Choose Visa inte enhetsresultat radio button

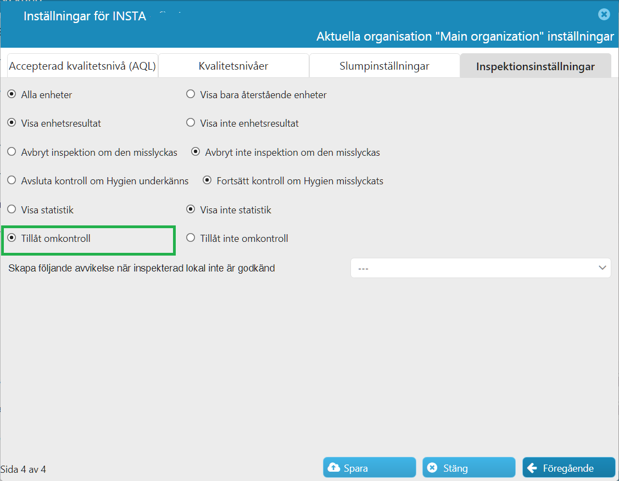(x=191, y=123)
